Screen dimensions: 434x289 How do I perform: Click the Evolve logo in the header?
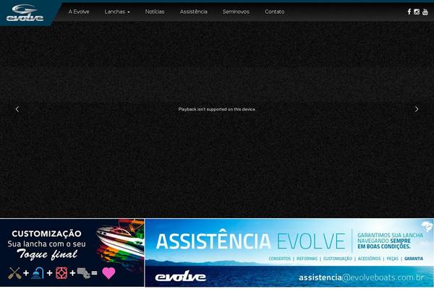coord(25,13)
